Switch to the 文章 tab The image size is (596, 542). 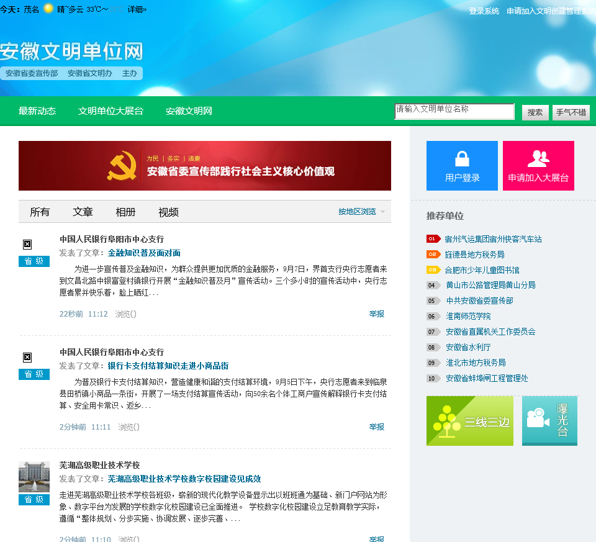[83, 212]
